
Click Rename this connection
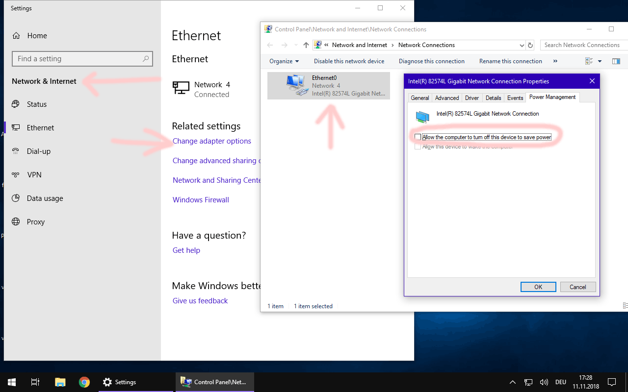click(x=511, y=61)
